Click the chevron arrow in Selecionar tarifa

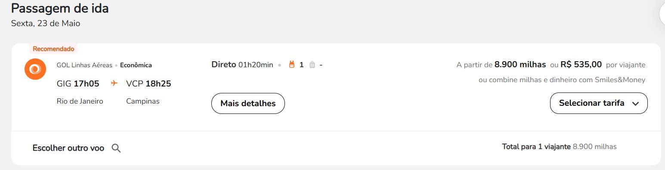click(635, 104)
